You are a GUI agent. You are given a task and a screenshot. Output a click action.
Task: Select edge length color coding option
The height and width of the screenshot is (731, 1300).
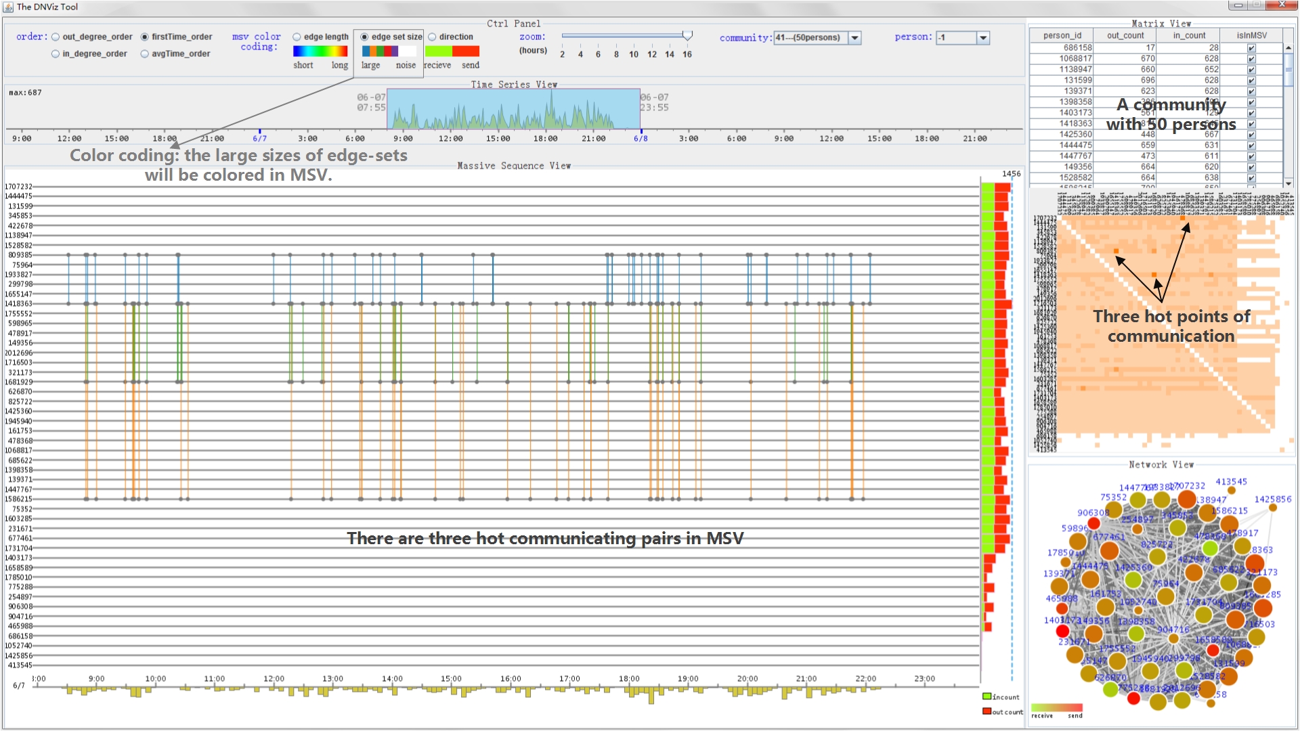coord(297,37)
